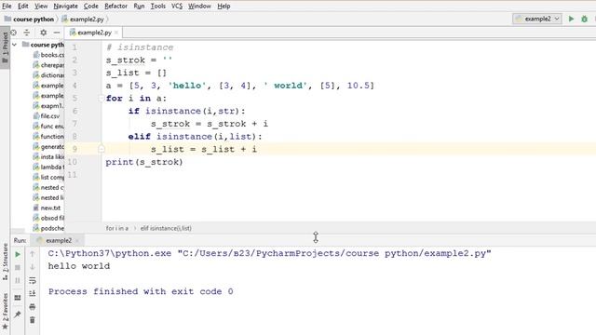The width and height of the screenshot is (596, 335).
Task: Hide the Project panel with minus icon
Action: (x=57, y=33)
